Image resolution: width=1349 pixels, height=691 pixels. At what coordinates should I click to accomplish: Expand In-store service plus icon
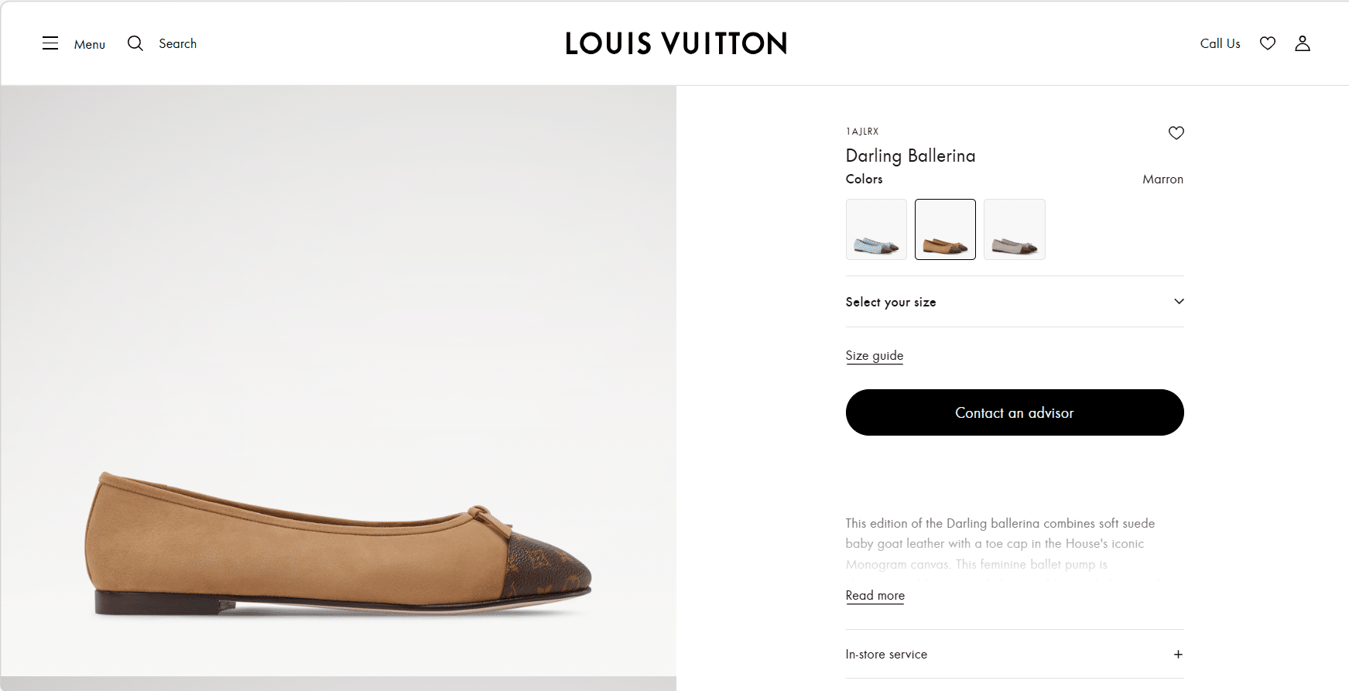(1178, 655)
